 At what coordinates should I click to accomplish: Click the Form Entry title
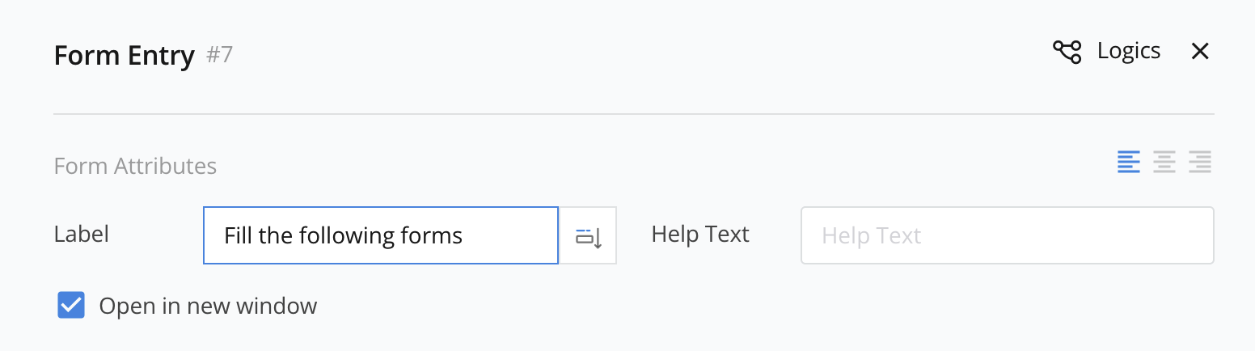click(124, 56)
